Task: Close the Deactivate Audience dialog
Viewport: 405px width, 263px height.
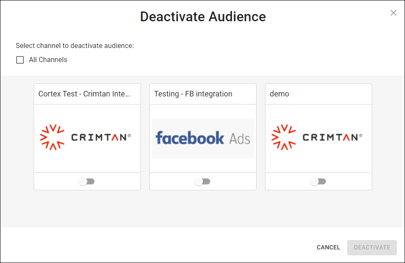Action: 394,13
